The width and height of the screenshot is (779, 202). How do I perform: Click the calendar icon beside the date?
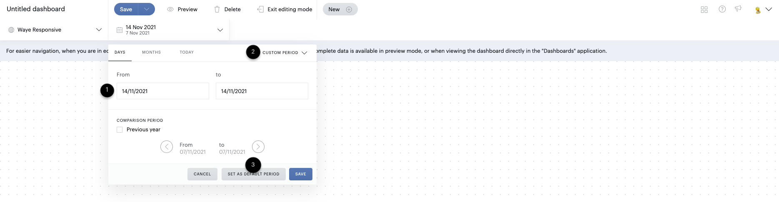tap(120, 30)
